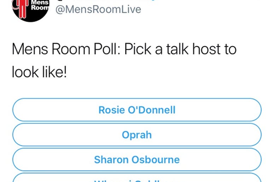Click "Pick a" in the tweet text
This screenshot has width=274, height=182.
[x=144, y=49]
